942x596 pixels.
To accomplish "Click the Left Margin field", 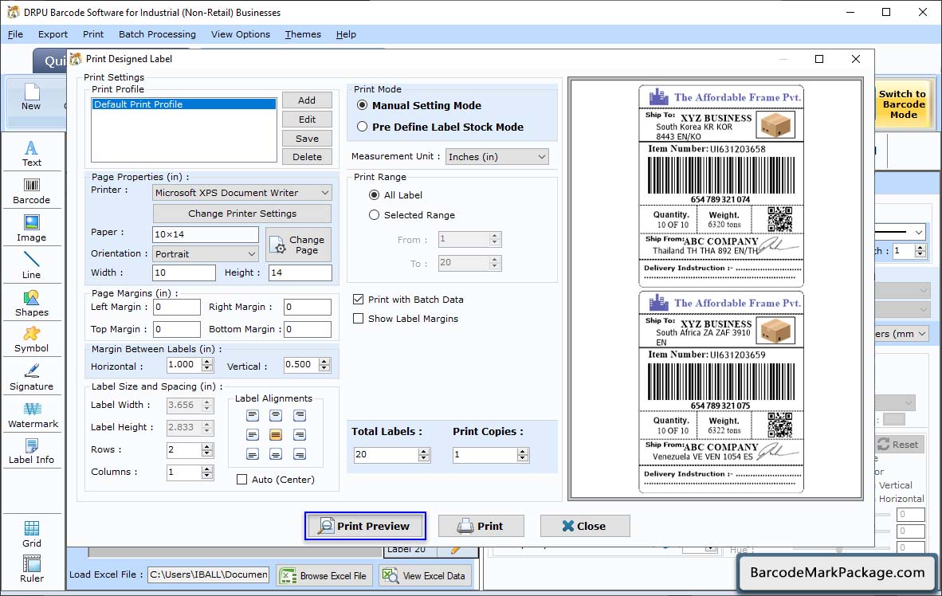I will pyautogui.click(x=177, y=307).
